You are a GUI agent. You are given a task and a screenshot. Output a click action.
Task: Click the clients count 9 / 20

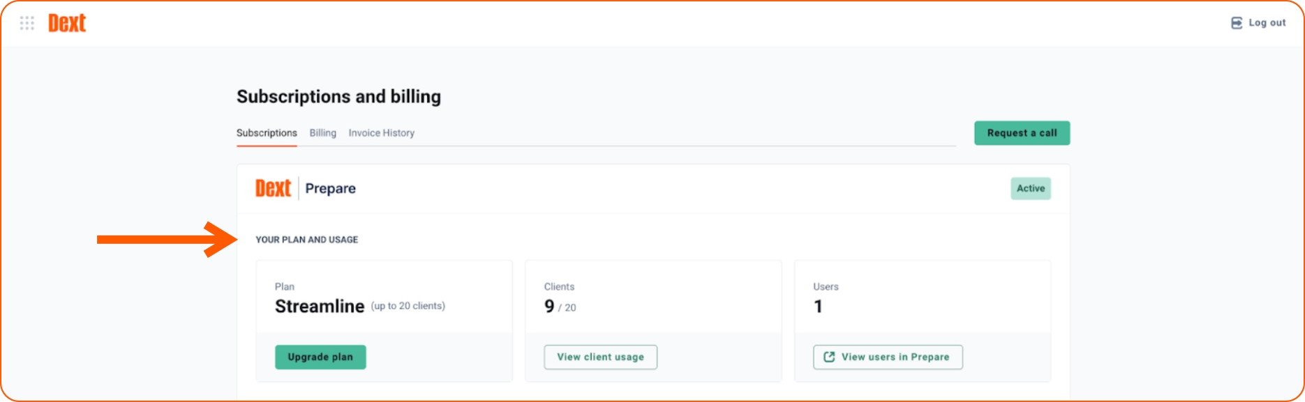point(560,307)
